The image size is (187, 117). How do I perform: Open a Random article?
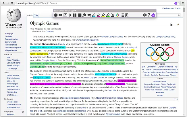click(11, 45)
